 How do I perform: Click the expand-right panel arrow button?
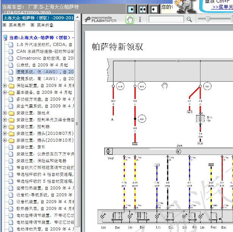(x=131, y=9)
